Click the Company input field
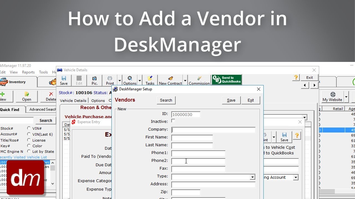 click(213, 130)
